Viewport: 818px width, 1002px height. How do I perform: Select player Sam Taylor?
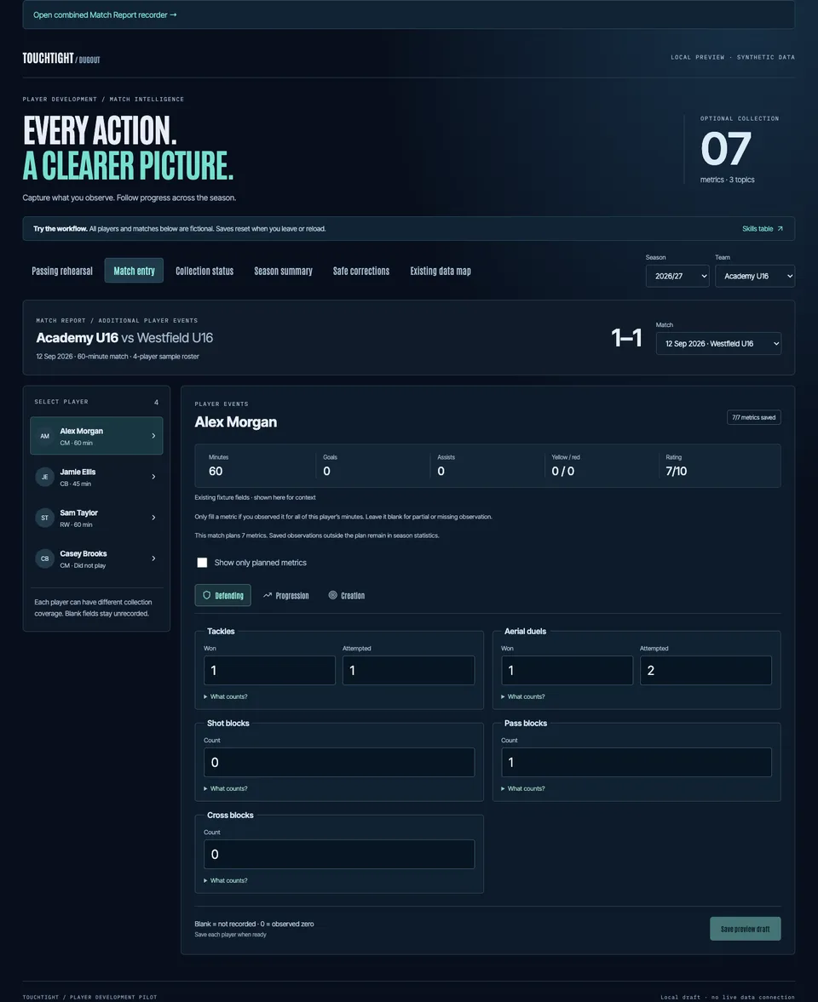point(96,518)
